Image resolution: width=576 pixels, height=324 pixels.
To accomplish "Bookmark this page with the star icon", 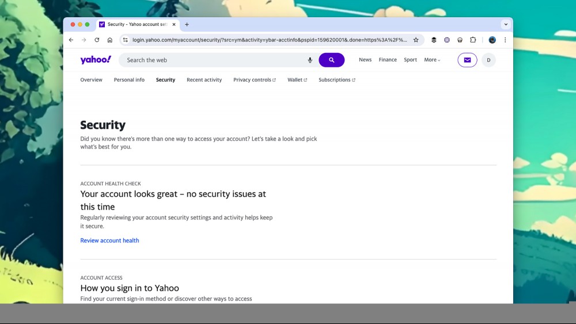I will tap(416, 40).
